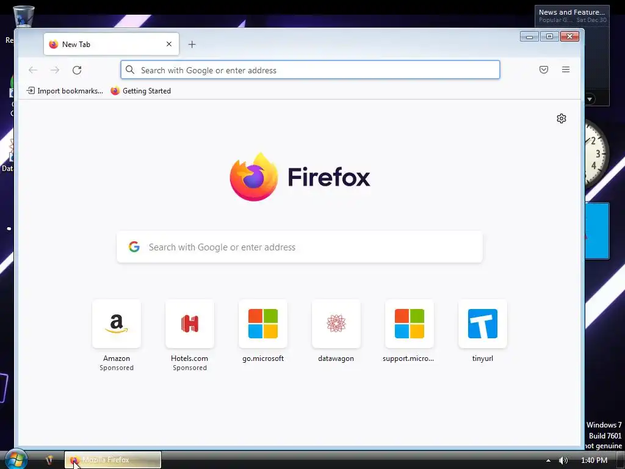The height and width of the screenshot is (469, 625).
Task: Click the Google logo in search box
Action: 134,247
